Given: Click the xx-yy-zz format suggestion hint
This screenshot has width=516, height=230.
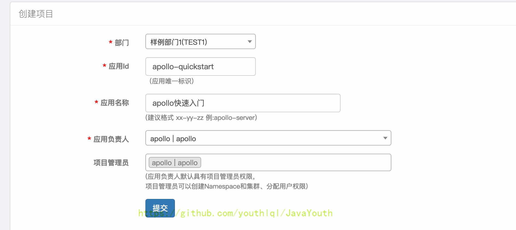Looking at the screenshot, I should pyautogui.click(x=201, y=118).
